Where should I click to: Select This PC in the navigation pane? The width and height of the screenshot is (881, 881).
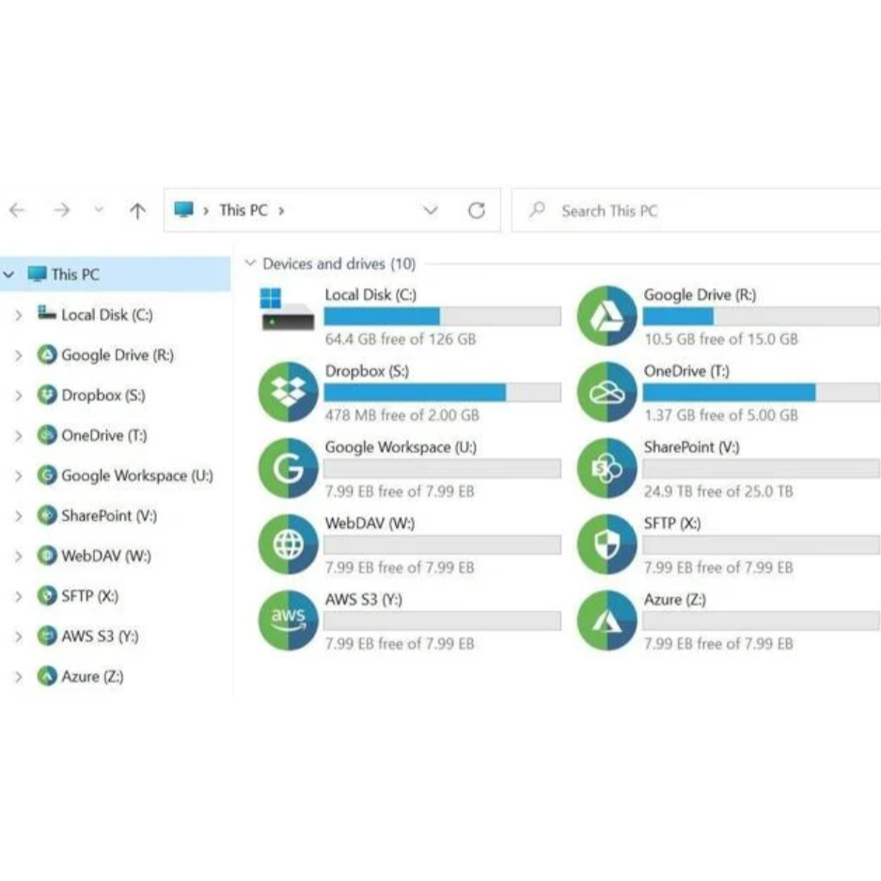(115, 275)
